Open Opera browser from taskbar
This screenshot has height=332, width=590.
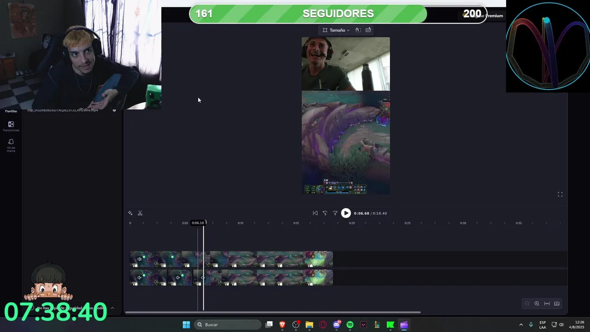coord(323,325)
